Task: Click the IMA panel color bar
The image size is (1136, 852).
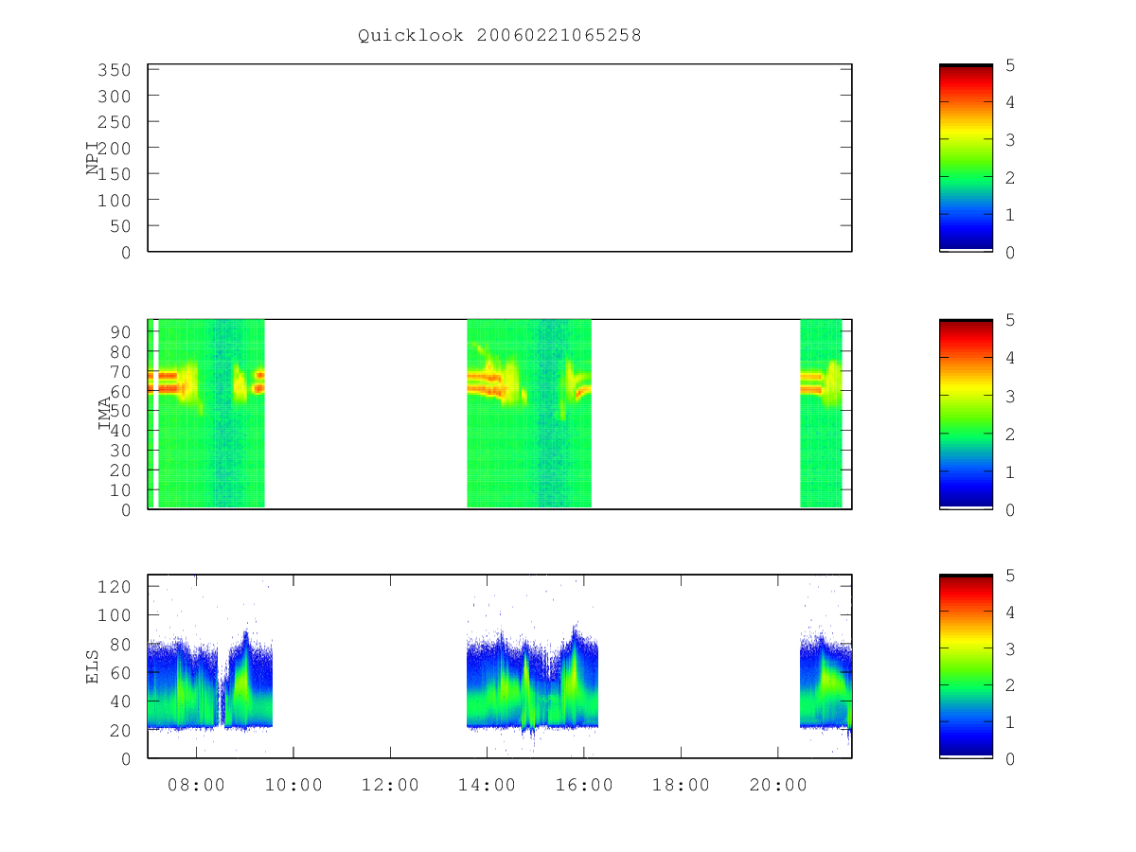Action: [x=966, y=414]
